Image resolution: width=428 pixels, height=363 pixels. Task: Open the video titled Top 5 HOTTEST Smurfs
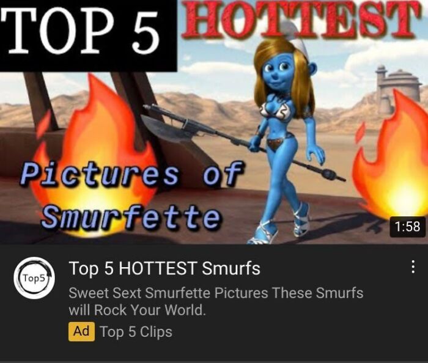click(x=164, y=268)
